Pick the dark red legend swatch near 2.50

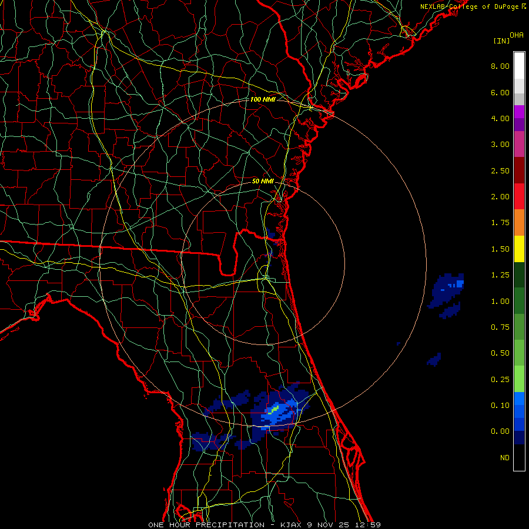pos(519,170)
